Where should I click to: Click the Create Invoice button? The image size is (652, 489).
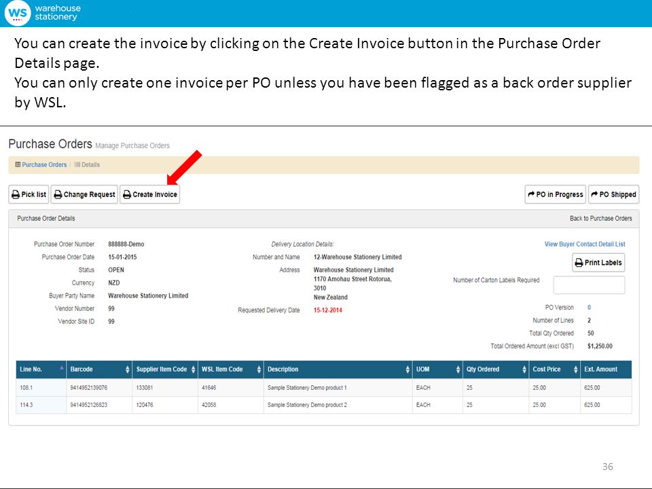[x=149, y=194]
